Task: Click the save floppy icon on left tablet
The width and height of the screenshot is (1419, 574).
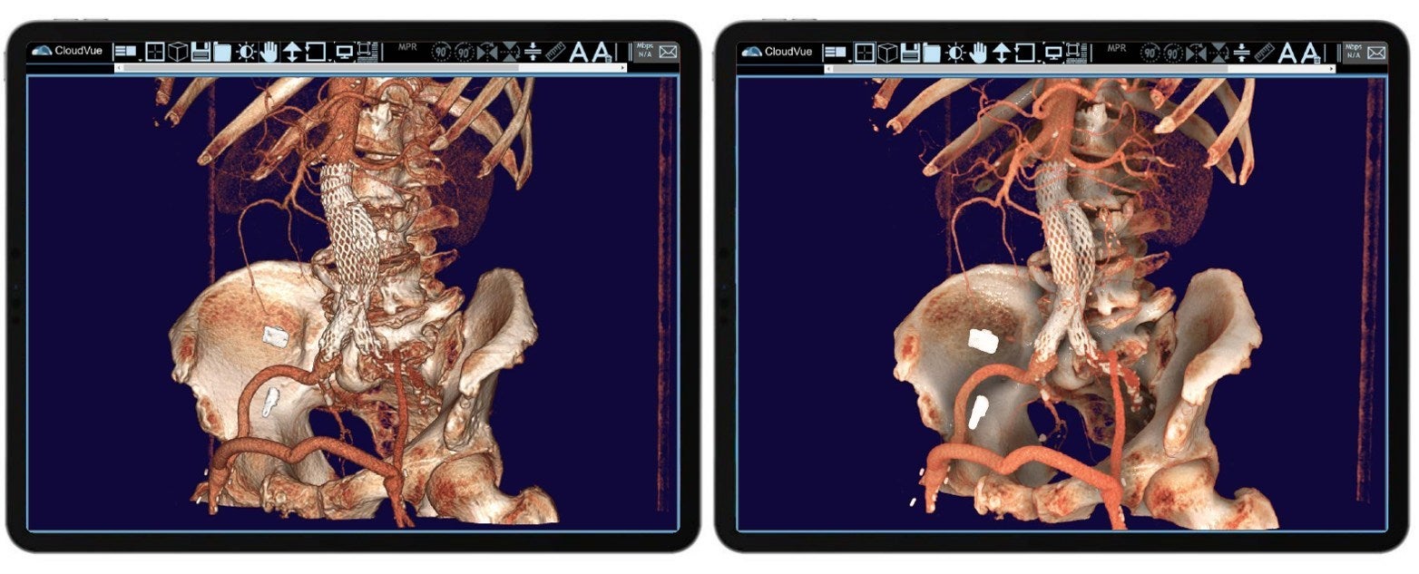Action: coord(201,52)
